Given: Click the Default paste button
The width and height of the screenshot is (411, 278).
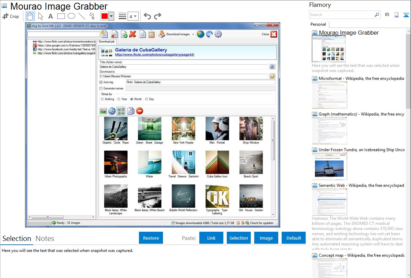Looking at the screenshot, I should click(x=294, y=238).
